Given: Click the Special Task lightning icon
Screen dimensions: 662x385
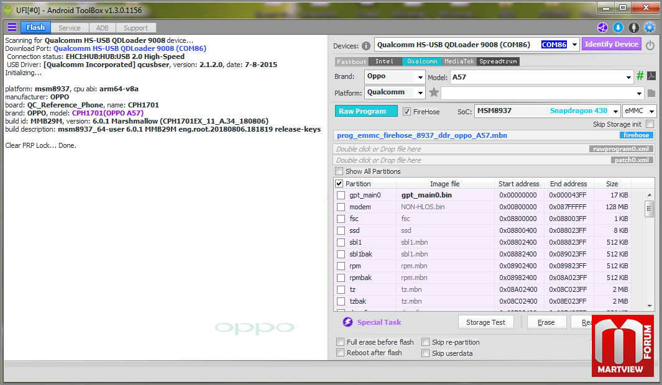Looking at the screenshot, I should point(347,322).
